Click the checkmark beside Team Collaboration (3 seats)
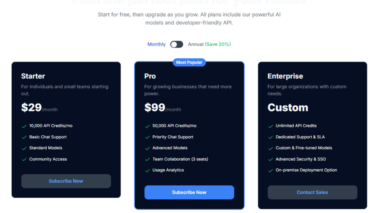The width and height of the screenshot is (380, 213). tap(147, 159)
